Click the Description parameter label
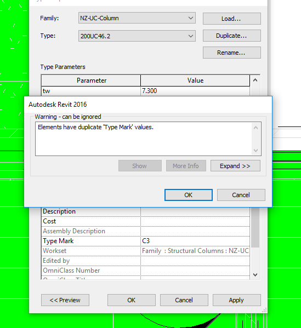Viewport: 301px width, 328px height. coord(59,211)
